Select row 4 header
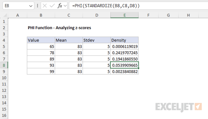Screen dimensions: 208x119 (4, 40)
